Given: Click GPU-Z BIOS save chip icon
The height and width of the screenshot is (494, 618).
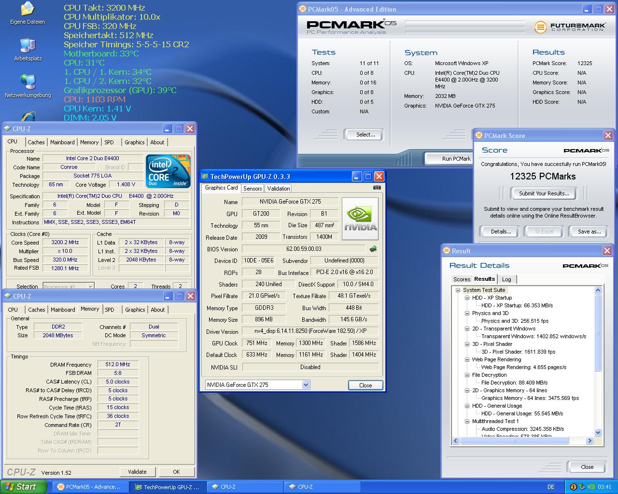Looking at the screenshot, I should (373, 249).
